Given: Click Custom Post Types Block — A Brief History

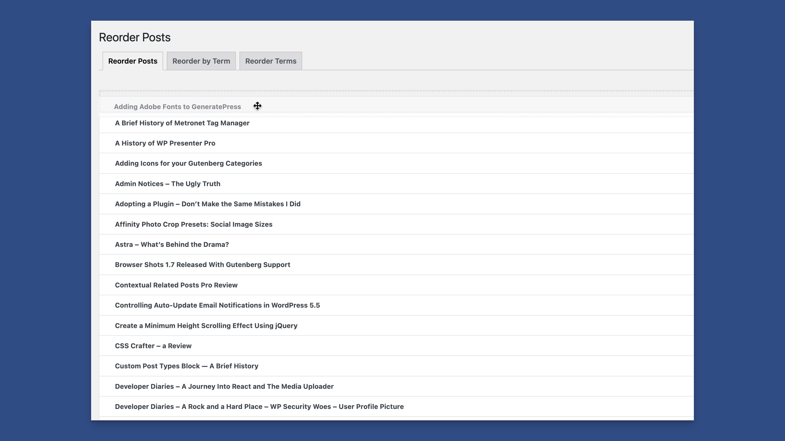Looking at the screenshot, I should point(186,366).
